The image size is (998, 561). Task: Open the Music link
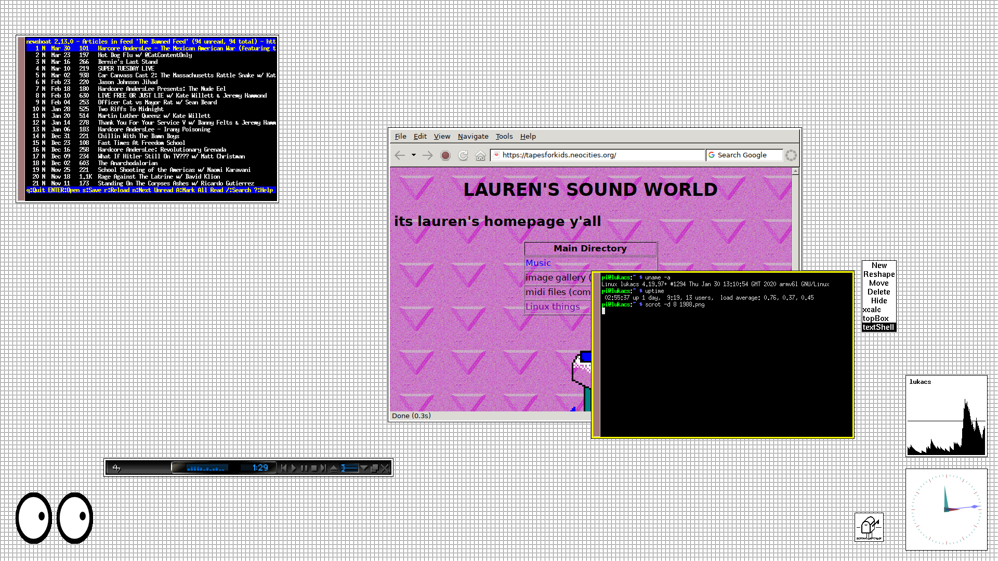[538, 263]
